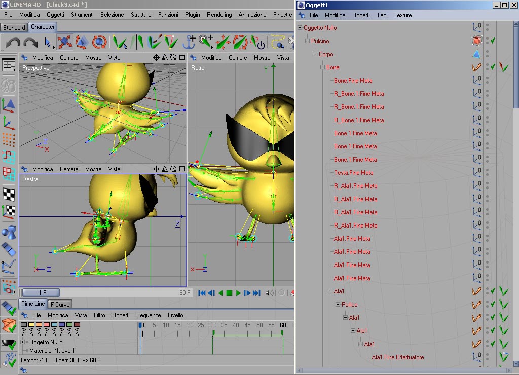Screen dimensions: 519x375
Task: Select the Scale tool icon
Action: pyautogui.click(x=82, y=42)
